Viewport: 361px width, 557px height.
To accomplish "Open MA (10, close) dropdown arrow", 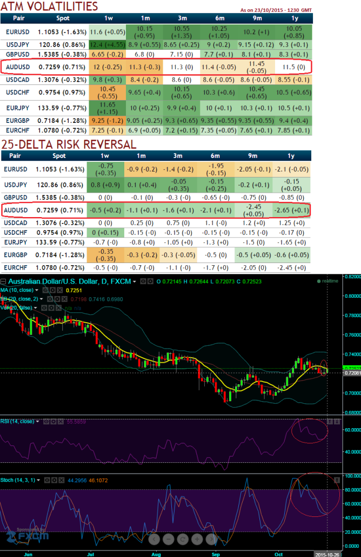I will (x=37, y=290).
